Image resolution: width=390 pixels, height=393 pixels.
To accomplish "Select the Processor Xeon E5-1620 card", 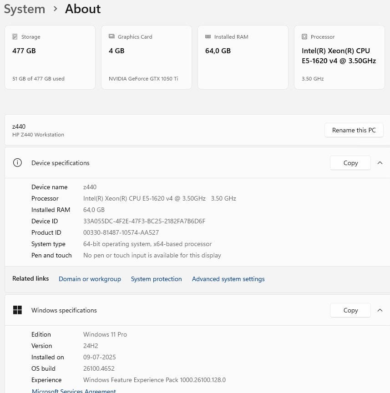I will pos(339,57).
